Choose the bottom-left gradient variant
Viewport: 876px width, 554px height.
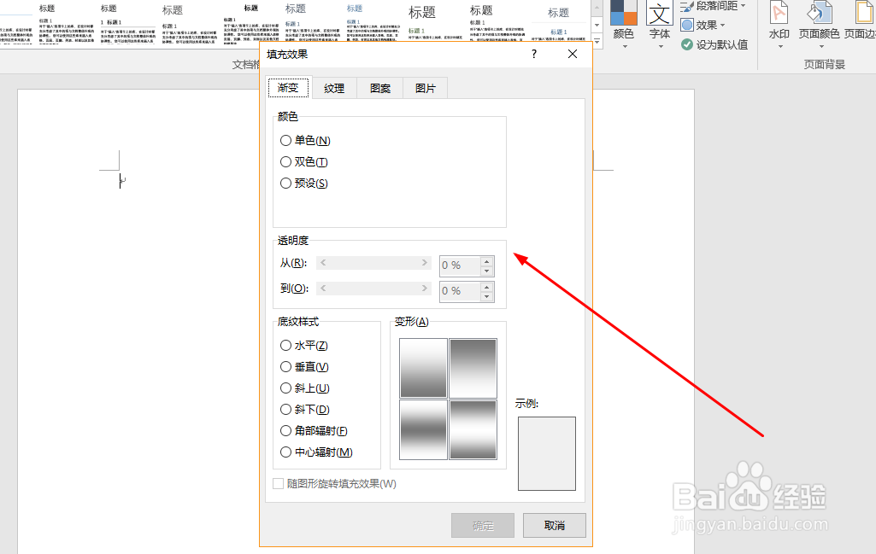pyautogui.click(x=423, y=429)
